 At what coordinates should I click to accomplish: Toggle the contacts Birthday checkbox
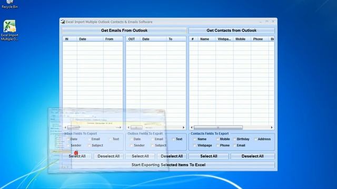click(234, 139)
